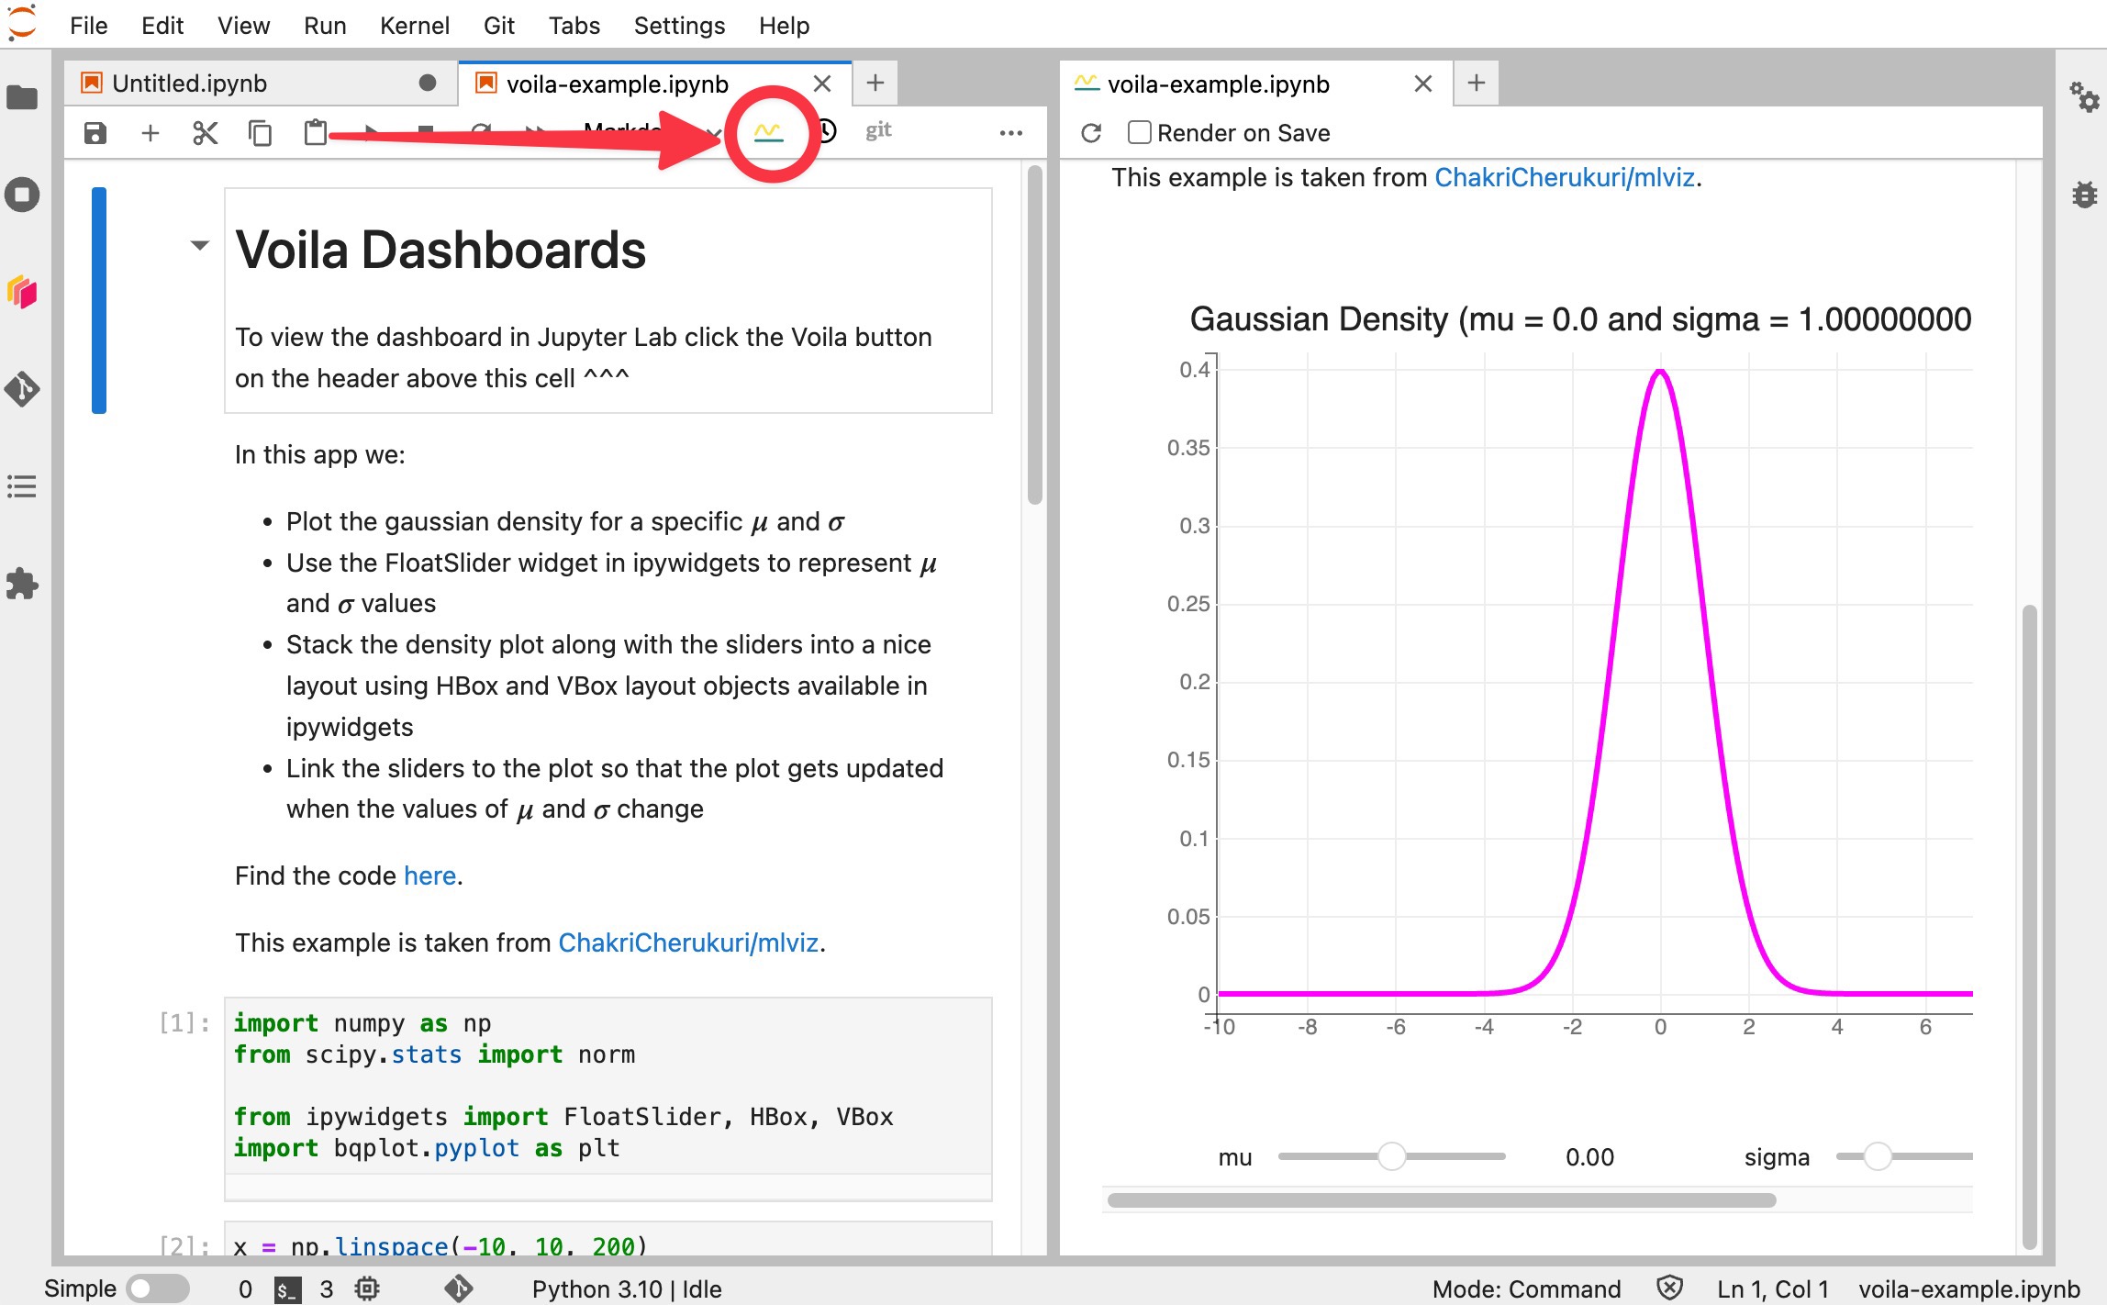Show the Table of Contents sidebar

click(22, 486)
